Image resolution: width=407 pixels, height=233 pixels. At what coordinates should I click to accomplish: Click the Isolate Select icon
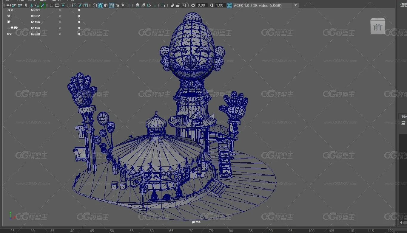164,5
